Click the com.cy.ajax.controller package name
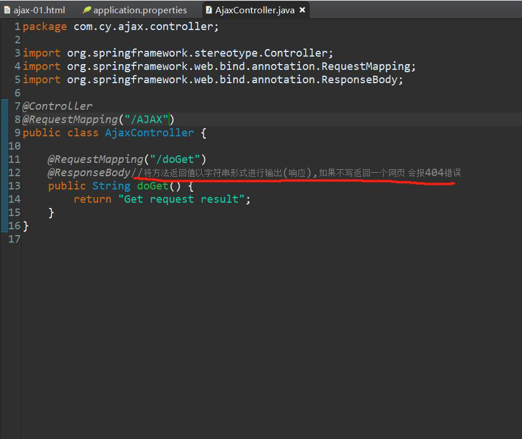Viewport: 522px width, 439px height. coord(143,27)
